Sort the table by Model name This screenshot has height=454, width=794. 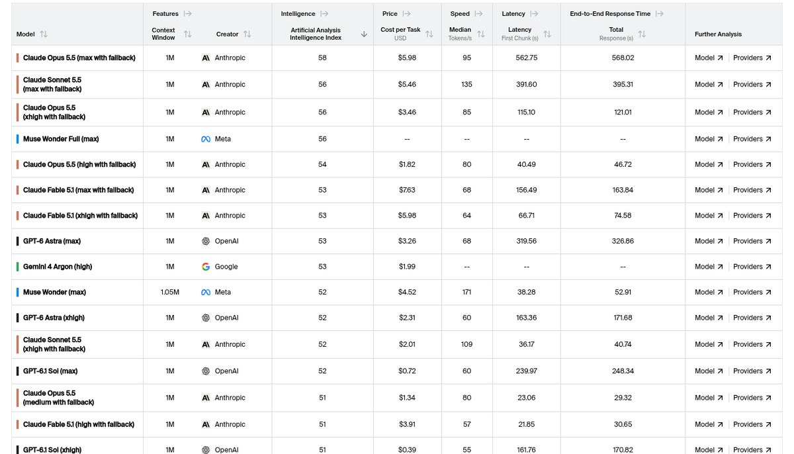point(44,34)
